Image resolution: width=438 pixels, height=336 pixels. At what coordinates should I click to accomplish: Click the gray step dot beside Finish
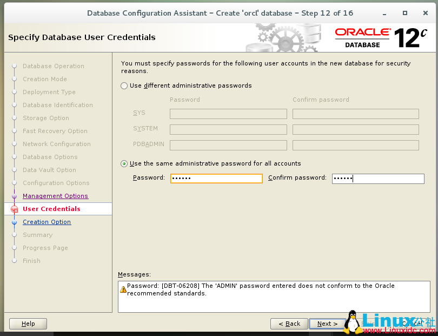click(x=15, y=261)
